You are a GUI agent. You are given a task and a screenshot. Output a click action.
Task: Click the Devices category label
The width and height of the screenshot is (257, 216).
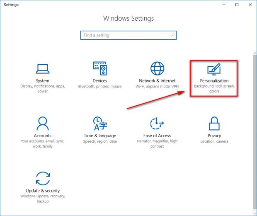tap(100, 80)
